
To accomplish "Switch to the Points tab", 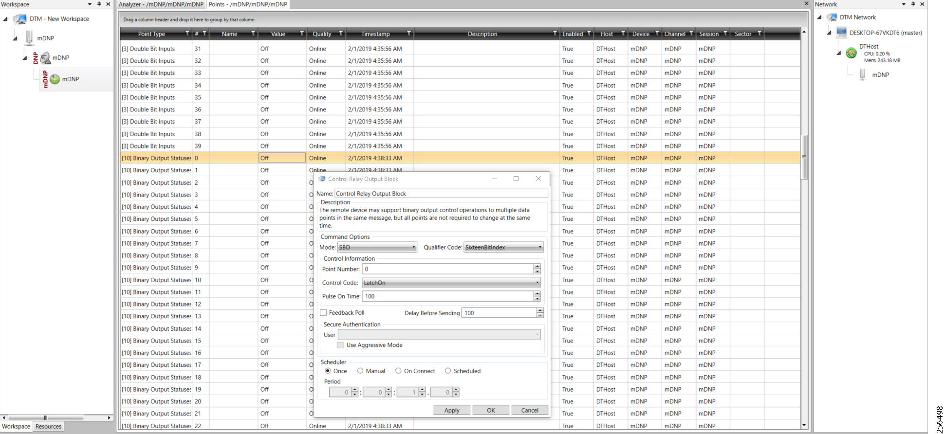I will (248, 4).
